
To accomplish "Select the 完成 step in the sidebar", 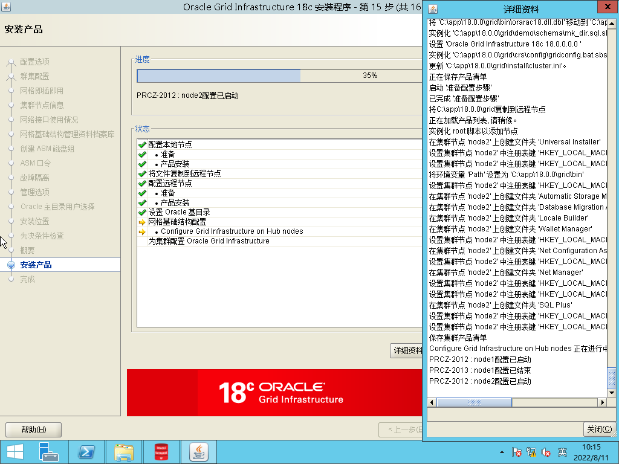I will [x=27, y=279].
